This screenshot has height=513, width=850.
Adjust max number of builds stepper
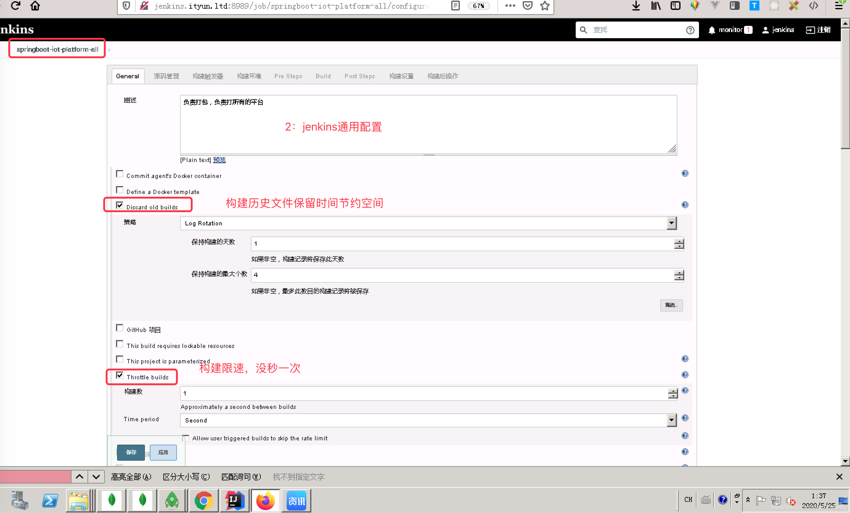click(679, 275)
